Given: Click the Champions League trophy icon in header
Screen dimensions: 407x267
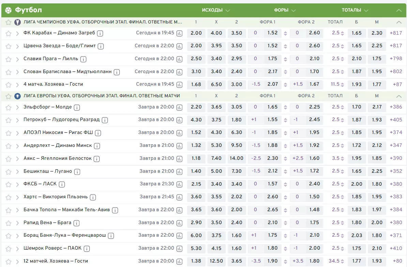Looking at the screenshot, I should click(x=17, y=22).
